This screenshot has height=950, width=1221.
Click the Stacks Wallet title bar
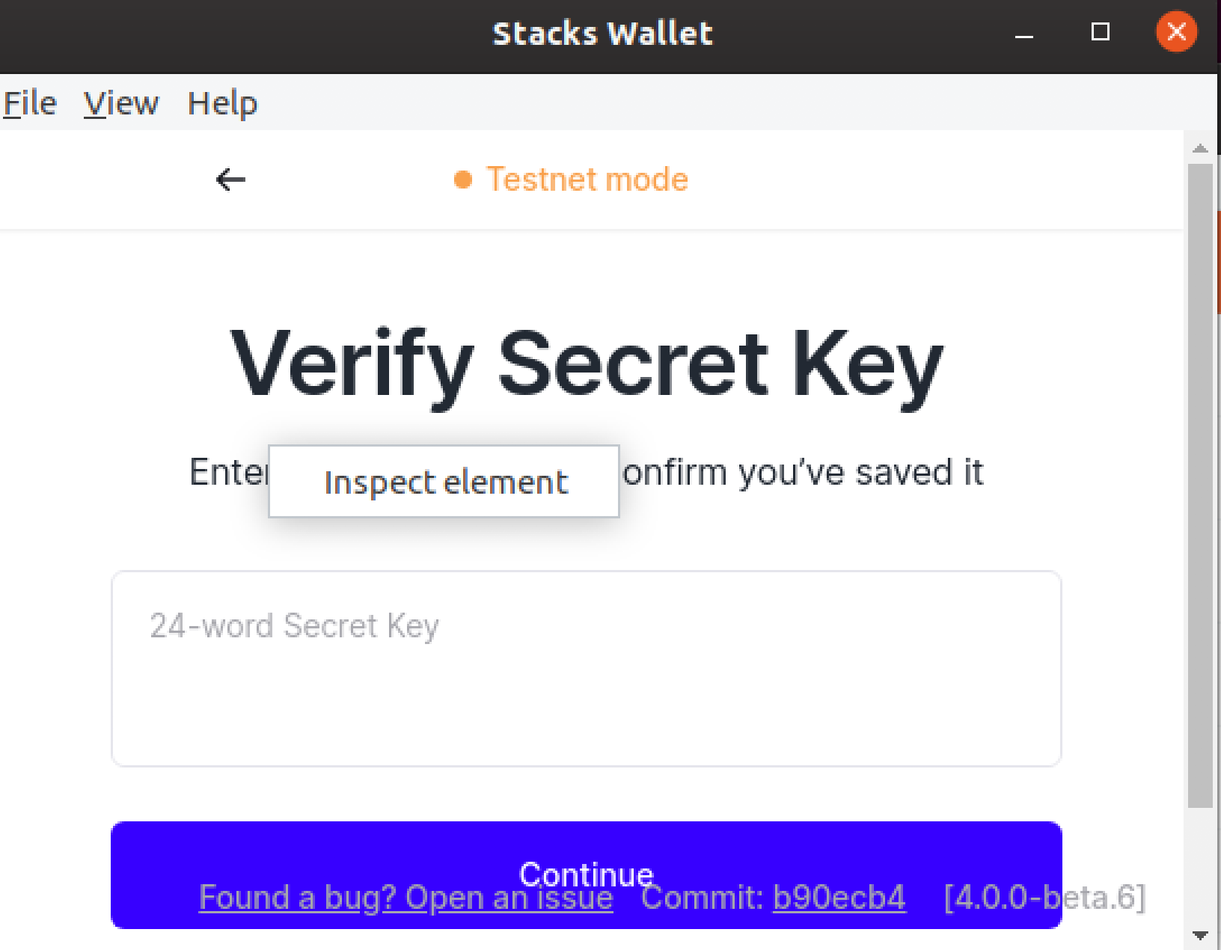pos(602,33)
